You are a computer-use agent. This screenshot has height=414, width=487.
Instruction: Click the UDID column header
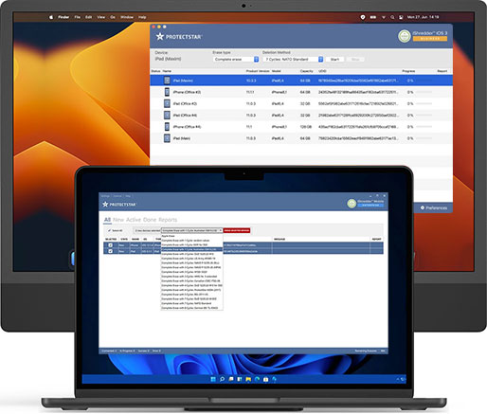tap(322, 71)
